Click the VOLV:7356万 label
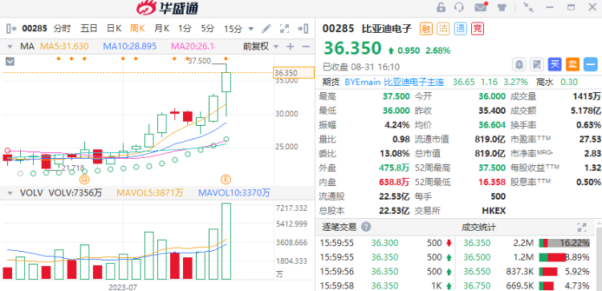Viewport: 602px width, 291px height. tap(75, 193)
